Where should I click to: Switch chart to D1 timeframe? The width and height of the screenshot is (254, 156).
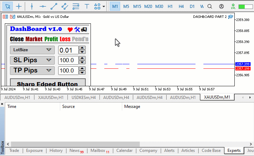(x=192, y=6)
